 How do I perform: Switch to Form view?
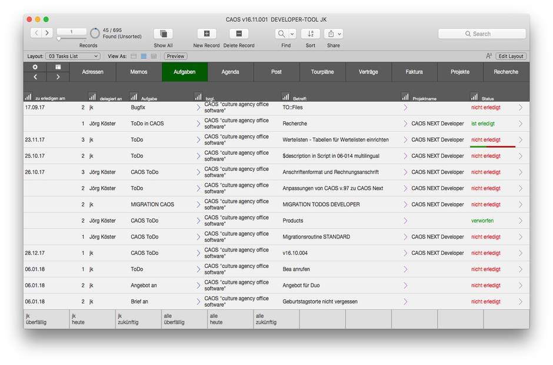(x=134, y=56)
